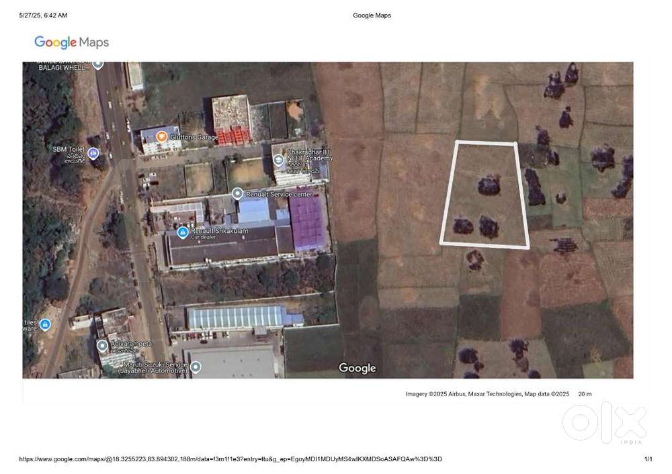Screen dimensions: 672x474
Task: Select the SBM Toilet map marker
Action: coord(93,154)
